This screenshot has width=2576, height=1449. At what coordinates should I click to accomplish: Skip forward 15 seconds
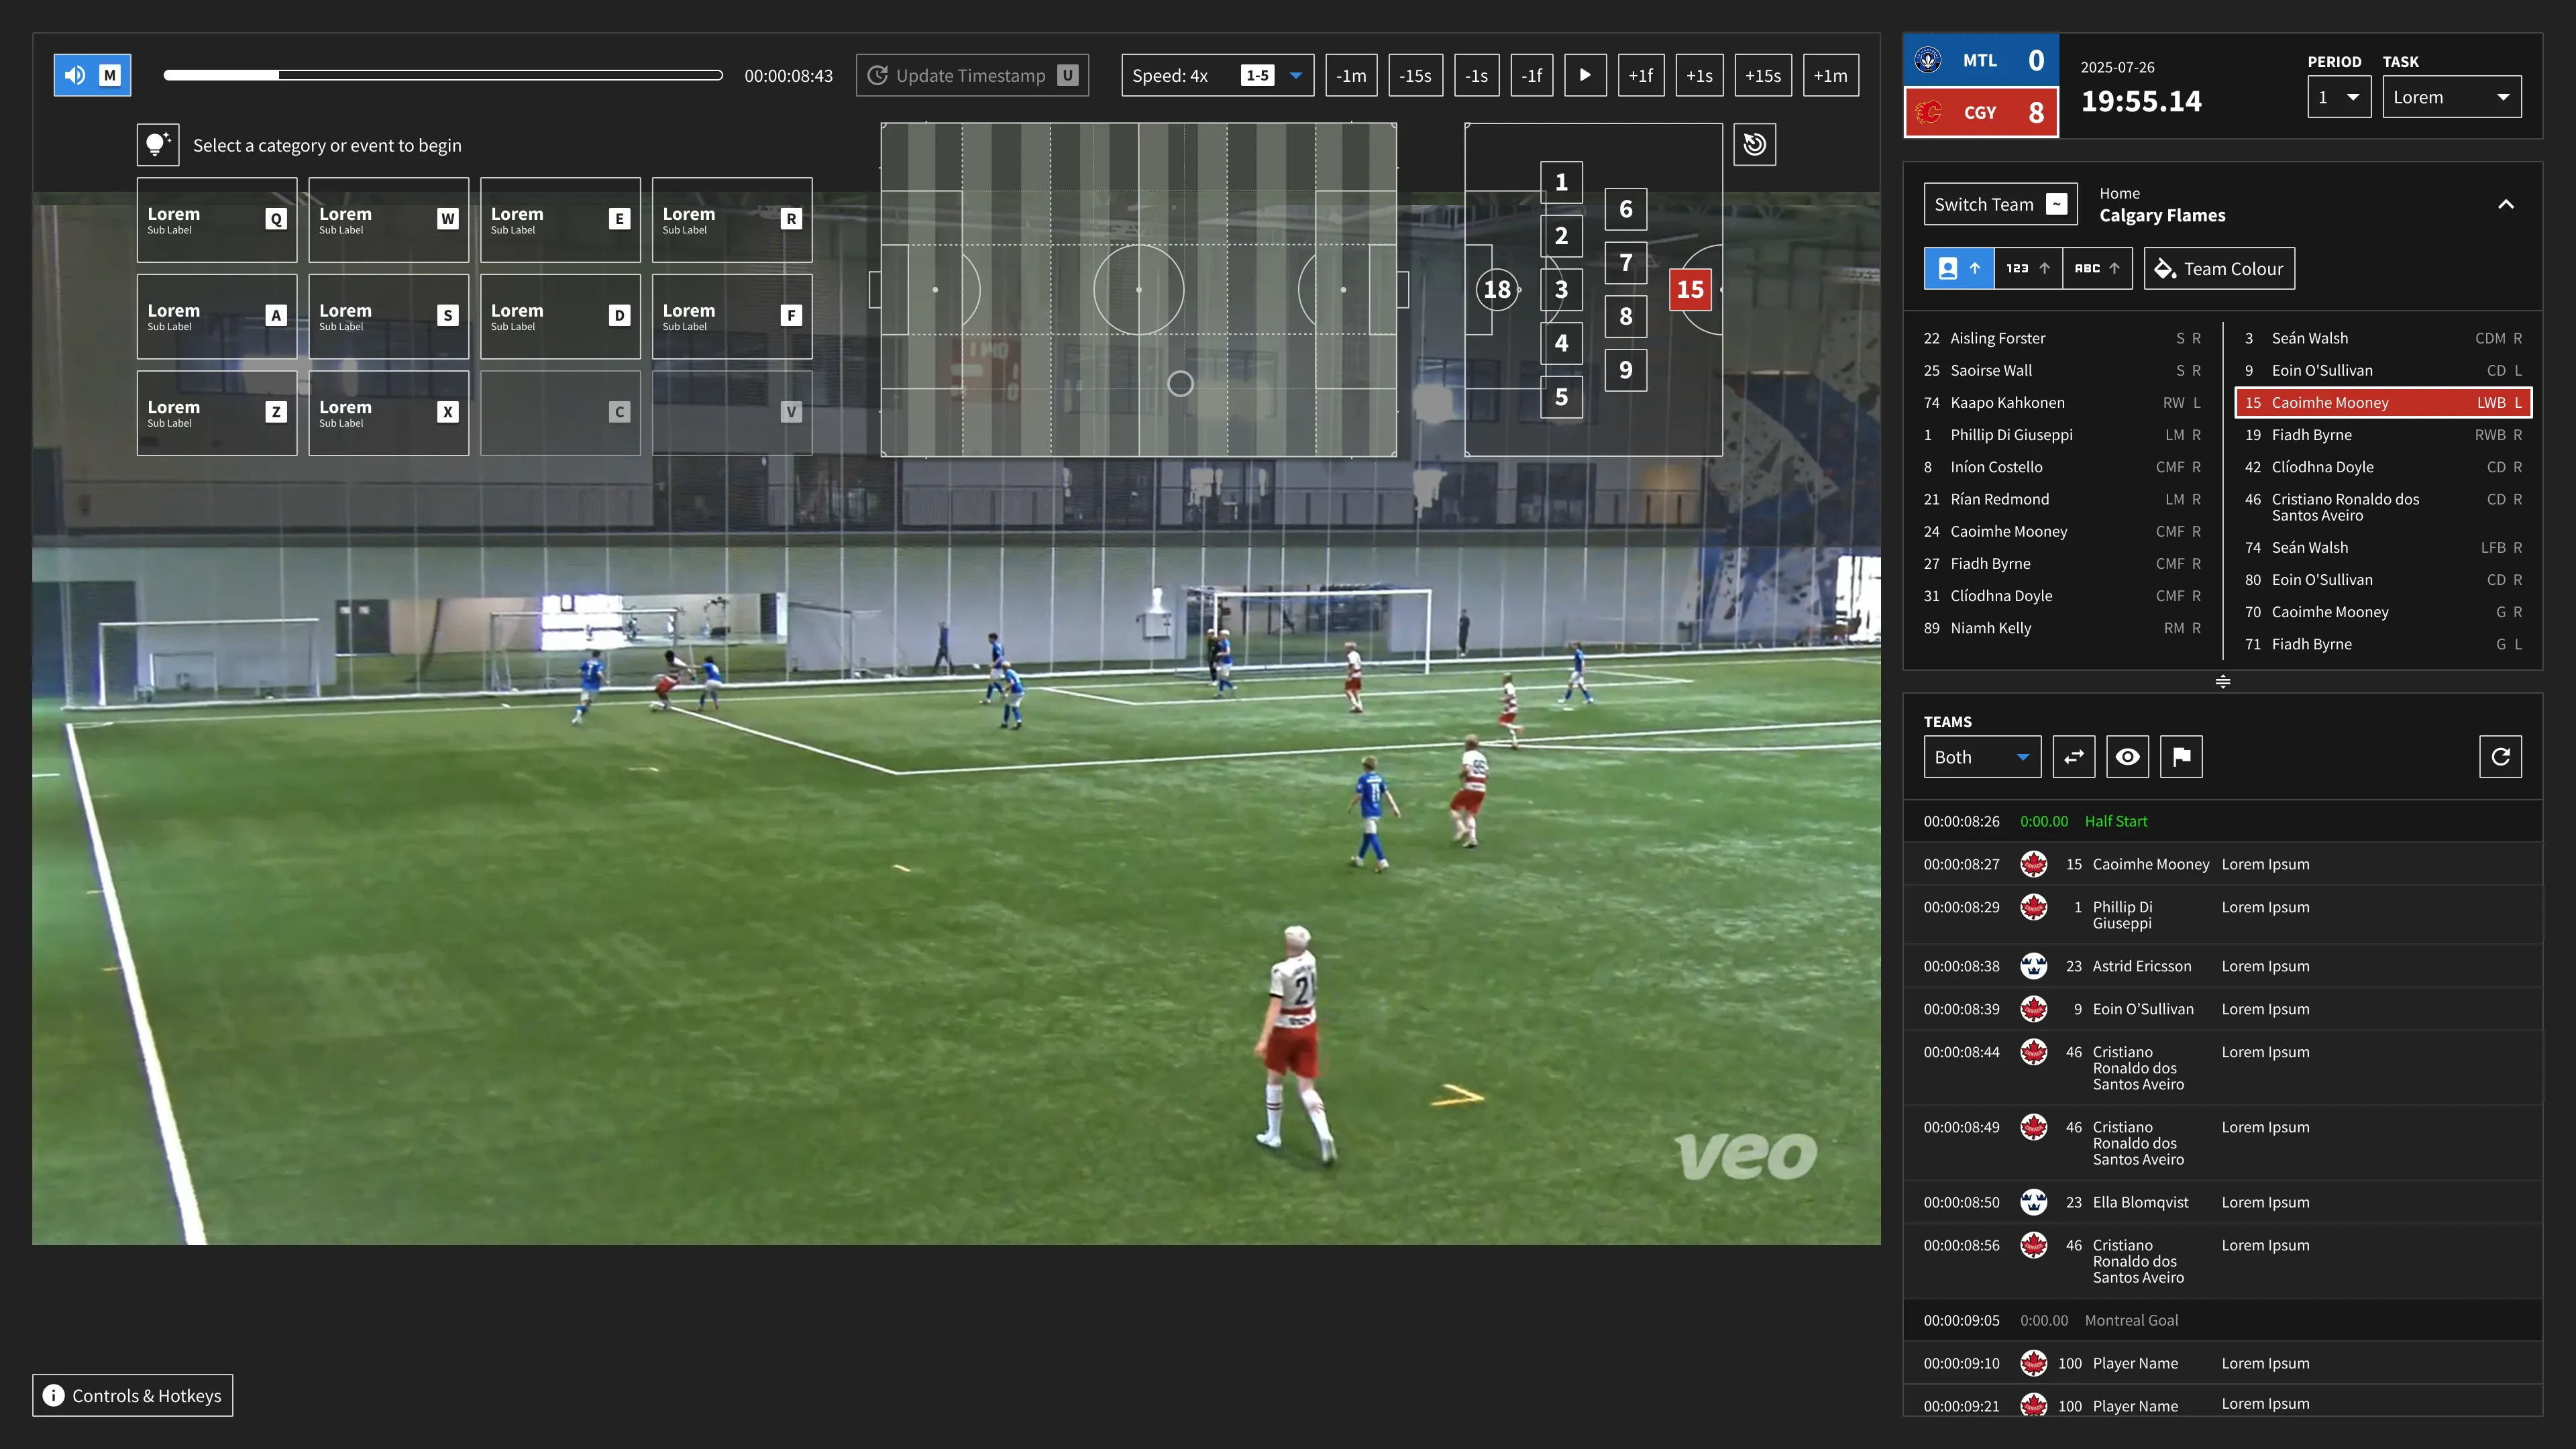(x=1763, y=75)
